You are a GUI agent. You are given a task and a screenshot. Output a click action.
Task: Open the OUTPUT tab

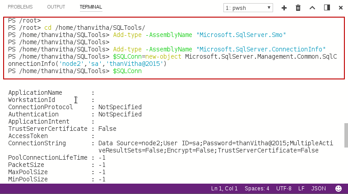tap(56, 7)
